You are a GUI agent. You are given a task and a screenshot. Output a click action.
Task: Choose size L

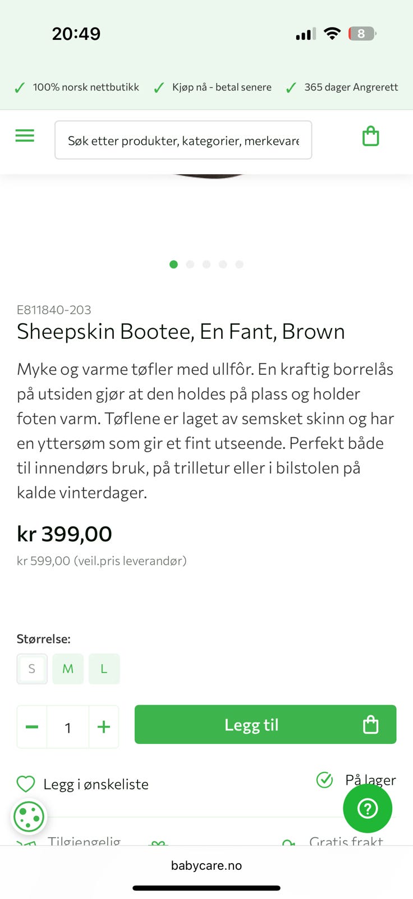coord(104,669)
